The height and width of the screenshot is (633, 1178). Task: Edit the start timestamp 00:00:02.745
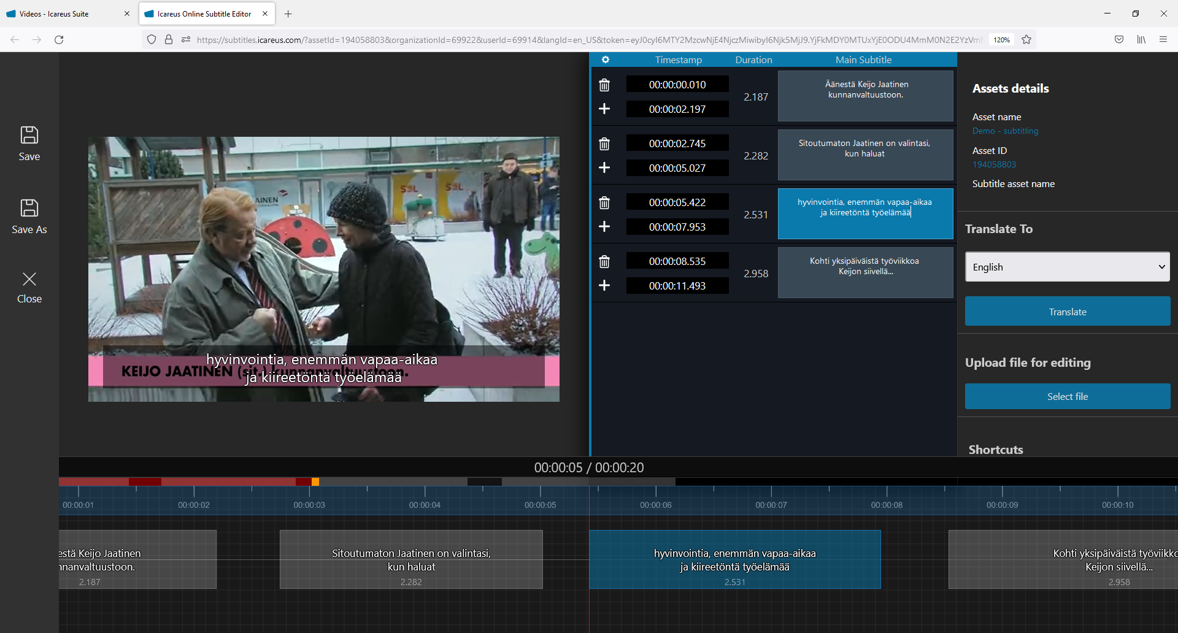pyautogui.click(x=677, y=144)
